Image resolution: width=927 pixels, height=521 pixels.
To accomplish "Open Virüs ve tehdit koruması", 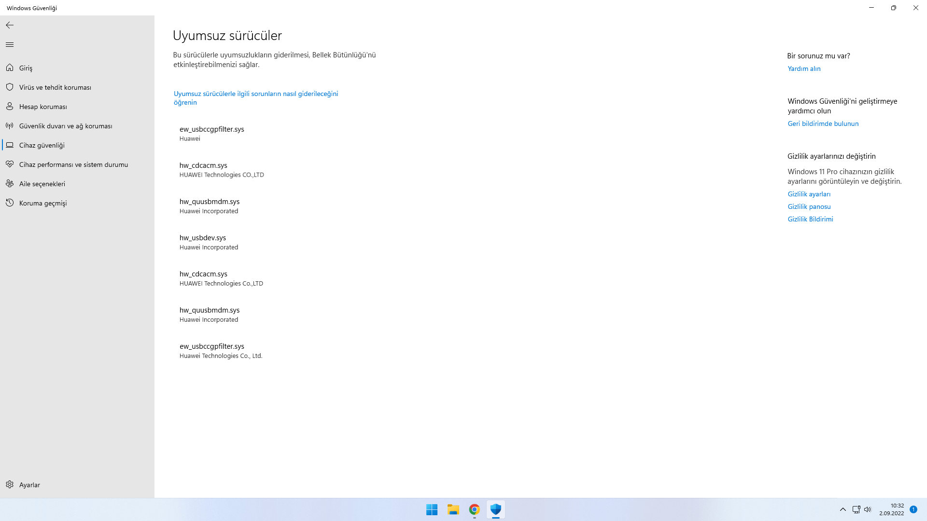I will coord(77,87).
